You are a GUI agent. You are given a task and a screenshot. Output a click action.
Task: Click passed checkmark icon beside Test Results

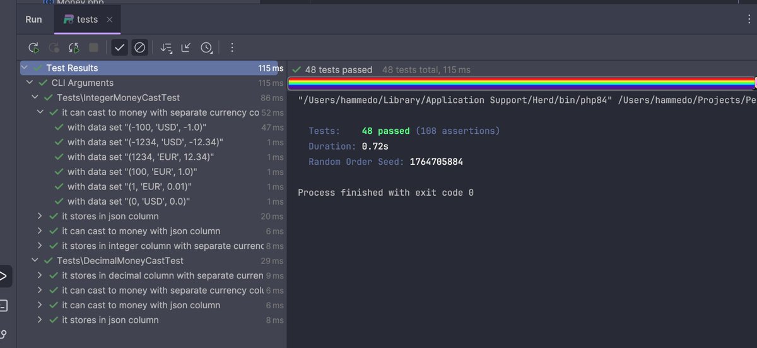tap(38, 68)
